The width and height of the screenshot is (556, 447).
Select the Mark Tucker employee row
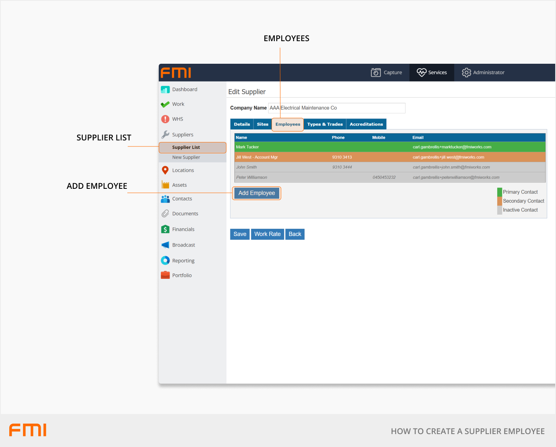[x=390, y=147]
